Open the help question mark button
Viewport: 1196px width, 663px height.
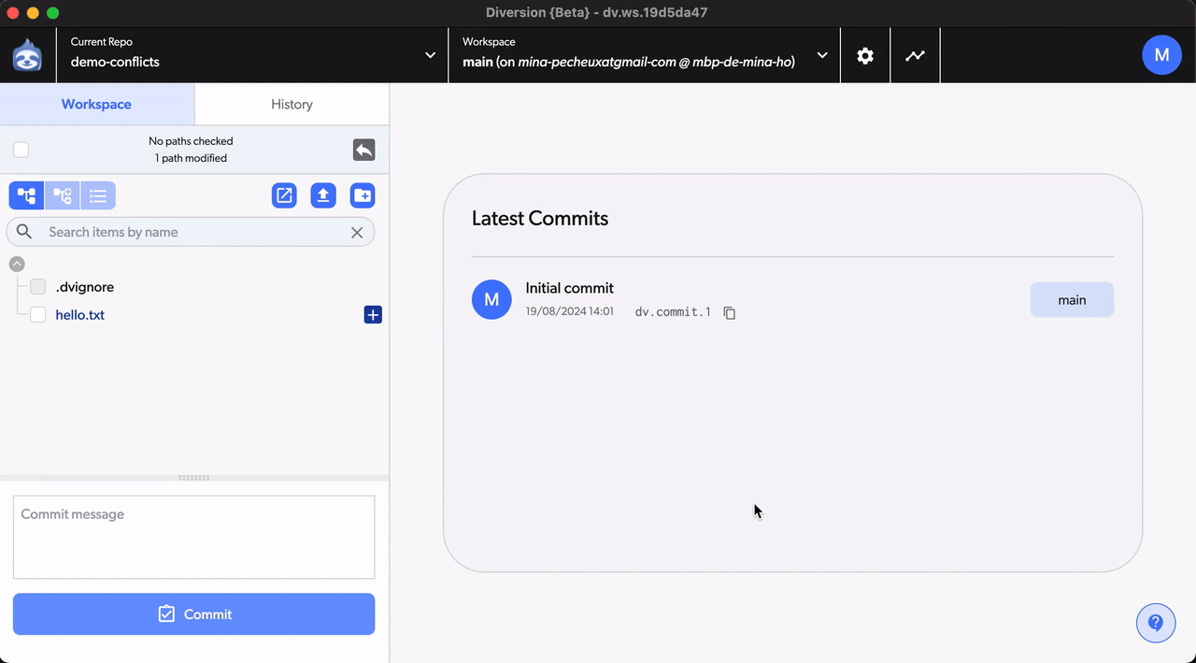pyautogui.click(x=1156, y=623)
